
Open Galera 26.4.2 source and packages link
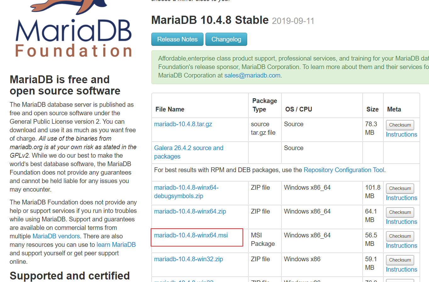point(189,152)
